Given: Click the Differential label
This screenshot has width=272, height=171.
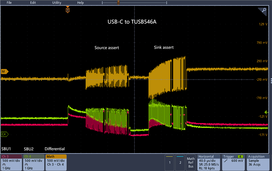Looking at the screenshot, I should pyautogui.click(x=55, y=149).
